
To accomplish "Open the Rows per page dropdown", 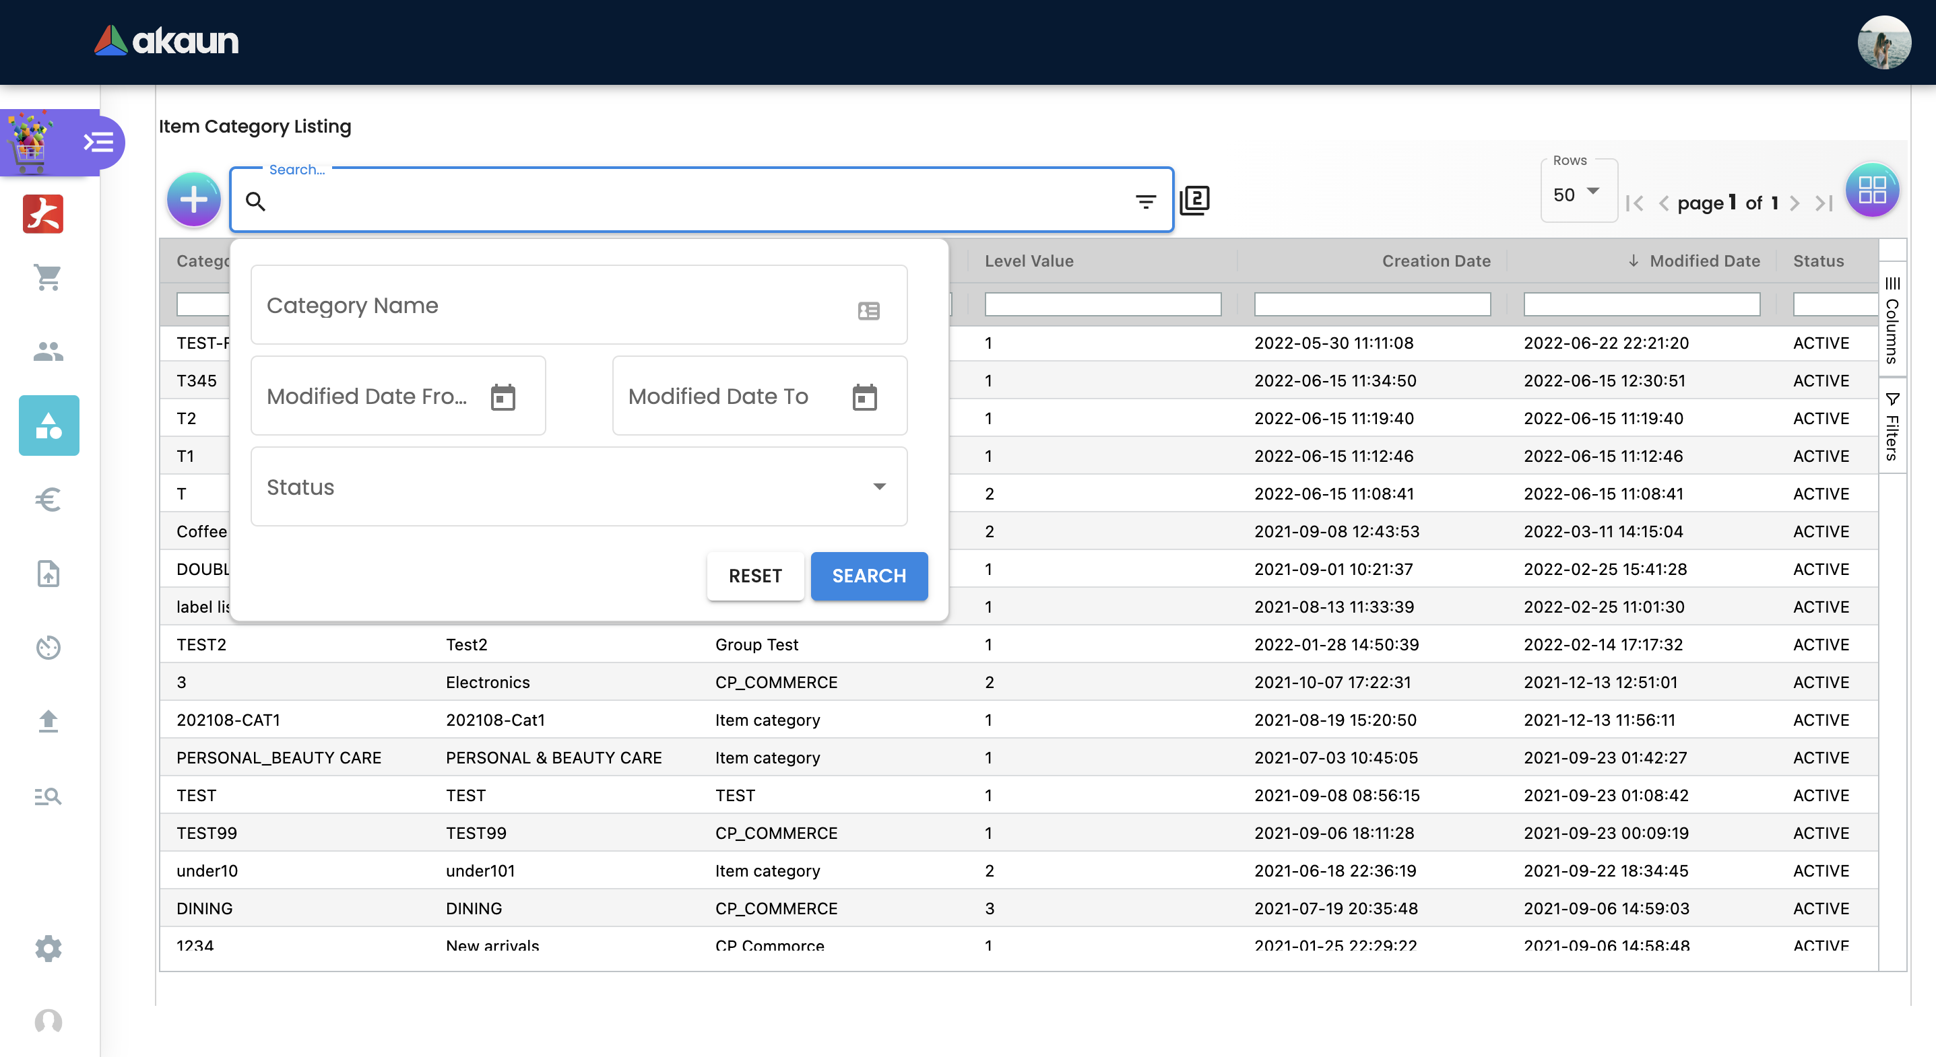I will point(1578,194).
